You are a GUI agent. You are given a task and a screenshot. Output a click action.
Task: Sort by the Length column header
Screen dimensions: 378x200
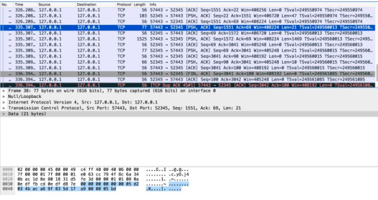tap(139, 4)
